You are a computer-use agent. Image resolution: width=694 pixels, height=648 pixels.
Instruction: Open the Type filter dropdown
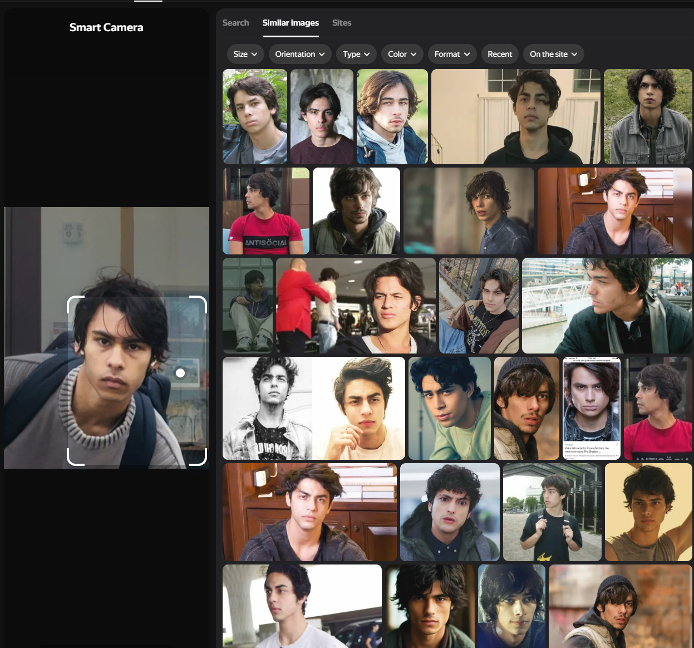356,54
